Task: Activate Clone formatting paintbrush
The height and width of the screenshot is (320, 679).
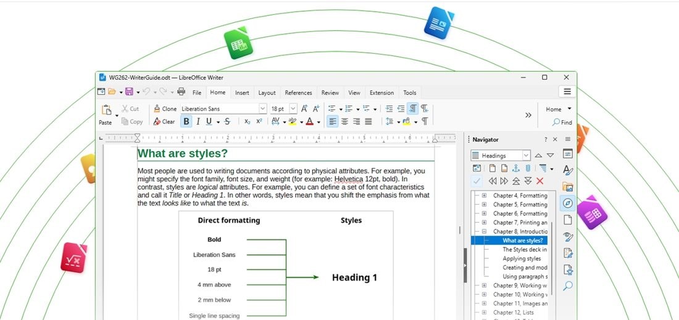Action: [x=165, y=109]
